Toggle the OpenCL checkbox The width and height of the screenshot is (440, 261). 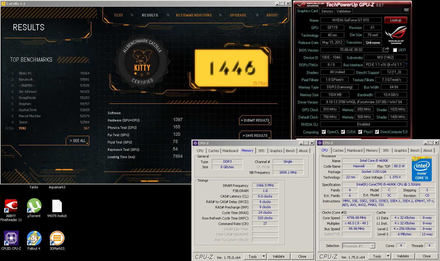coord(324,132)
